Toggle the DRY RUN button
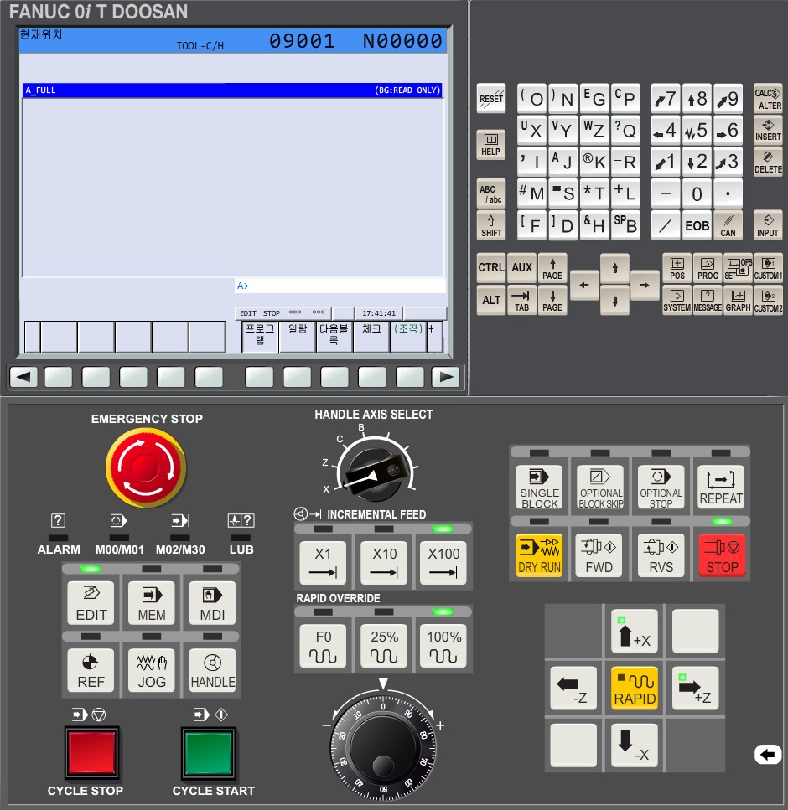The width and height of the screenshot is (788, 810). pyautogui.click(x=539, y=555)
